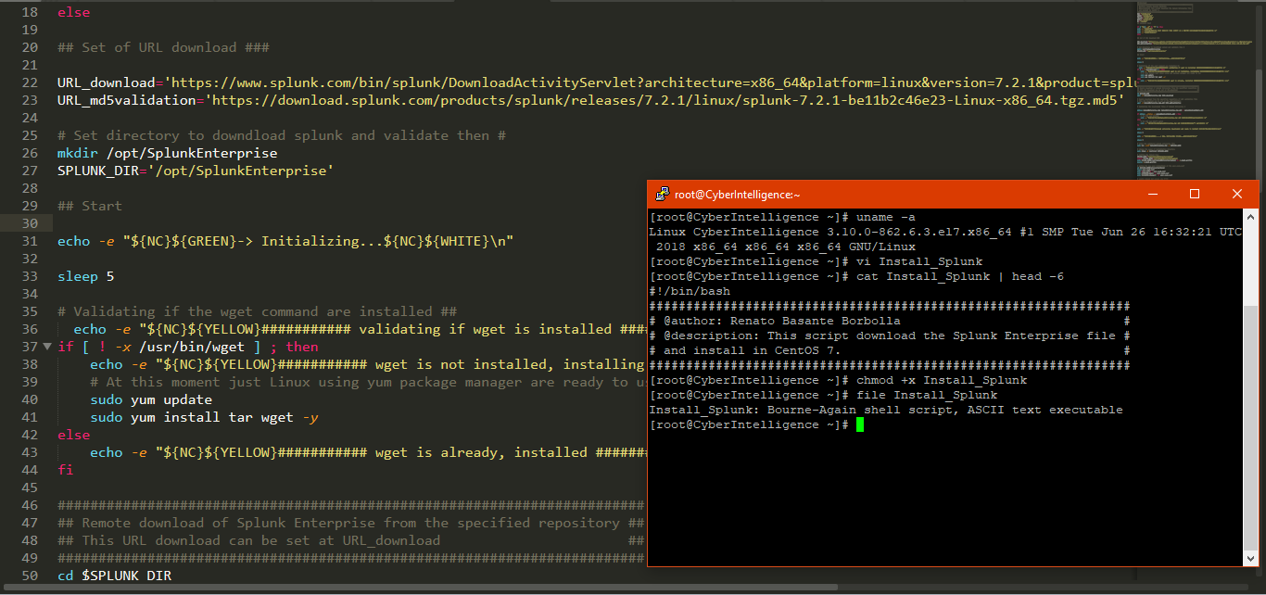
Task: Click the 'URL_download' variable name on line 22
Action: (107, 82)
